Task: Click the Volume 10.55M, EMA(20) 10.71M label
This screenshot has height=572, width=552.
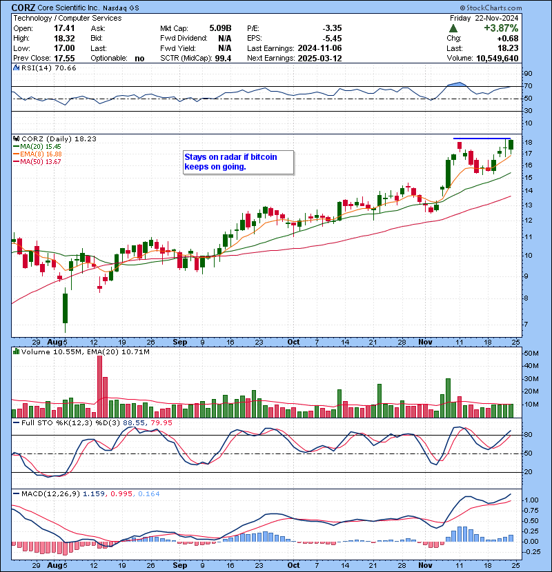Action: [x=86, y=351]
